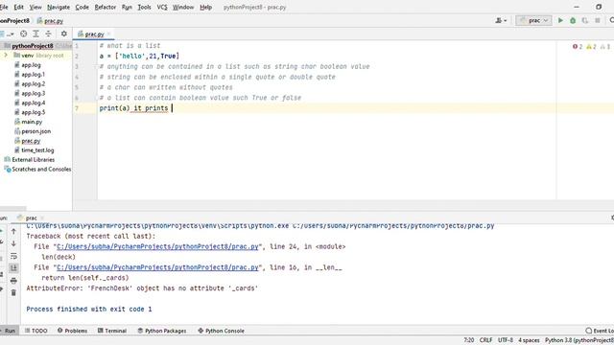
Task: Select app.log file in project tree
Action: point(31,65)
